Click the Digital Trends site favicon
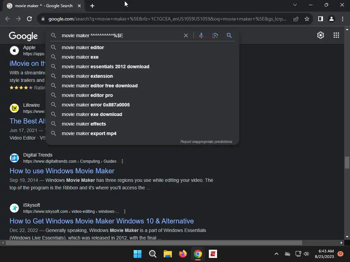This screenshot has height=262, width=350. tap(14, 158)
